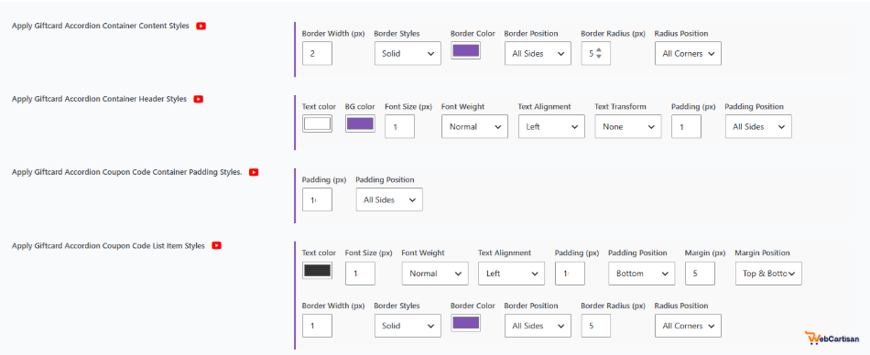Viewport: 870px width, 355px height.
Task: Click the 'BG color' label
Action: coord(360,106)
